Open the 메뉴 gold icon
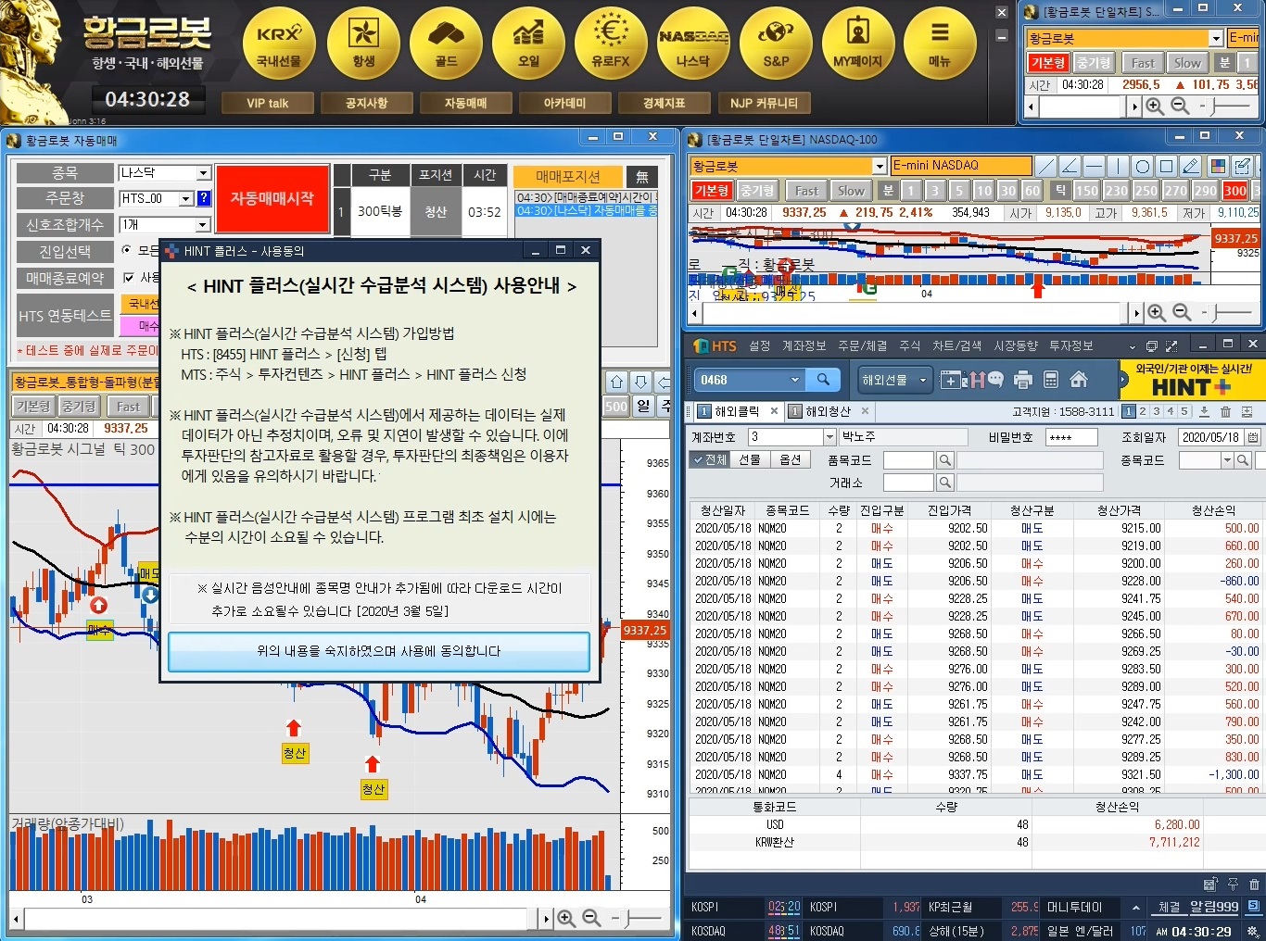Viewport: 1266px width, 941px height. click(x=940, y=44)
